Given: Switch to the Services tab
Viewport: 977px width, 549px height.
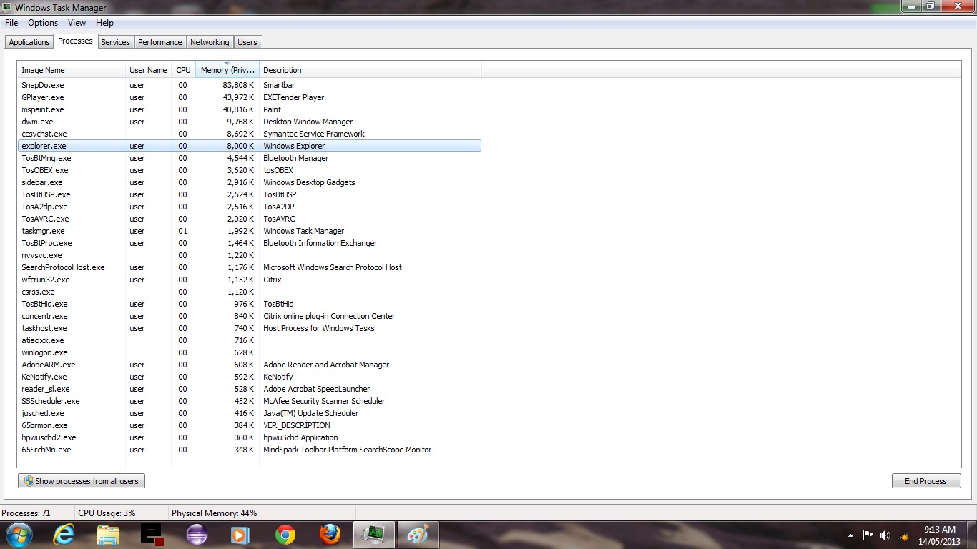Looking at the screenshot, I should pyautogui.click(x=115, y=42).
